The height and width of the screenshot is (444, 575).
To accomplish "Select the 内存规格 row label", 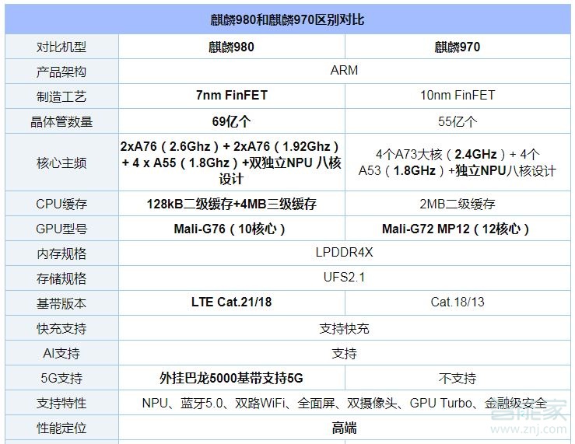I will 61,253.
